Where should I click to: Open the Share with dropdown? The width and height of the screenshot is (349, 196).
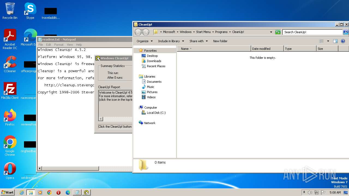pyautogui.click(x=198, y=41)
